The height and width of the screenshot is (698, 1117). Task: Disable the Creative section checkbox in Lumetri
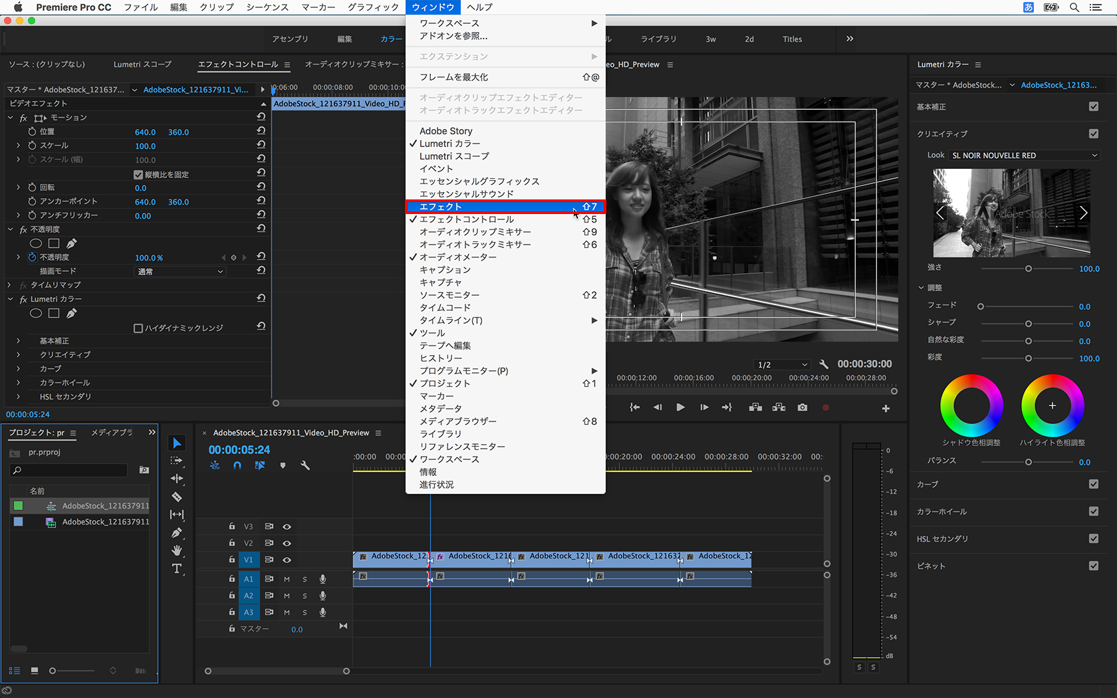pyautogui.click(x=1093, y=134)
